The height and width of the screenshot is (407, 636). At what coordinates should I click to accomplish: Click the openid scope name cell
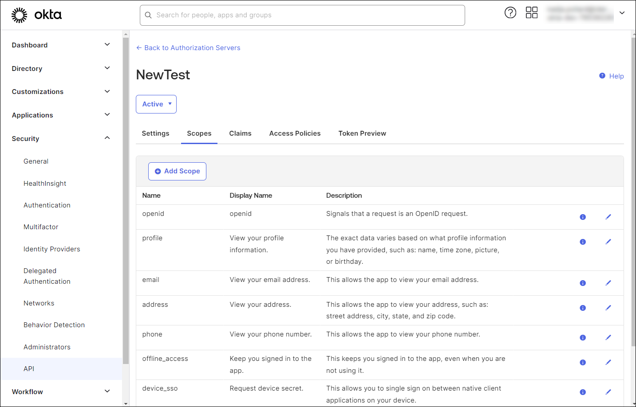(153, 214)
